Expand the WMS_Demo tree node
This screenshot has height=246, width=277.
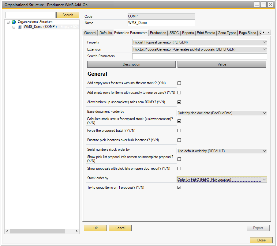pos(14,27)
